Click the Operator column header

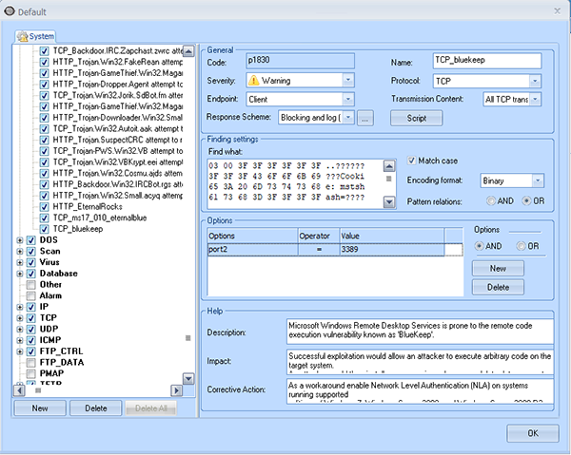pyautogui.click(x=319, y=236)
